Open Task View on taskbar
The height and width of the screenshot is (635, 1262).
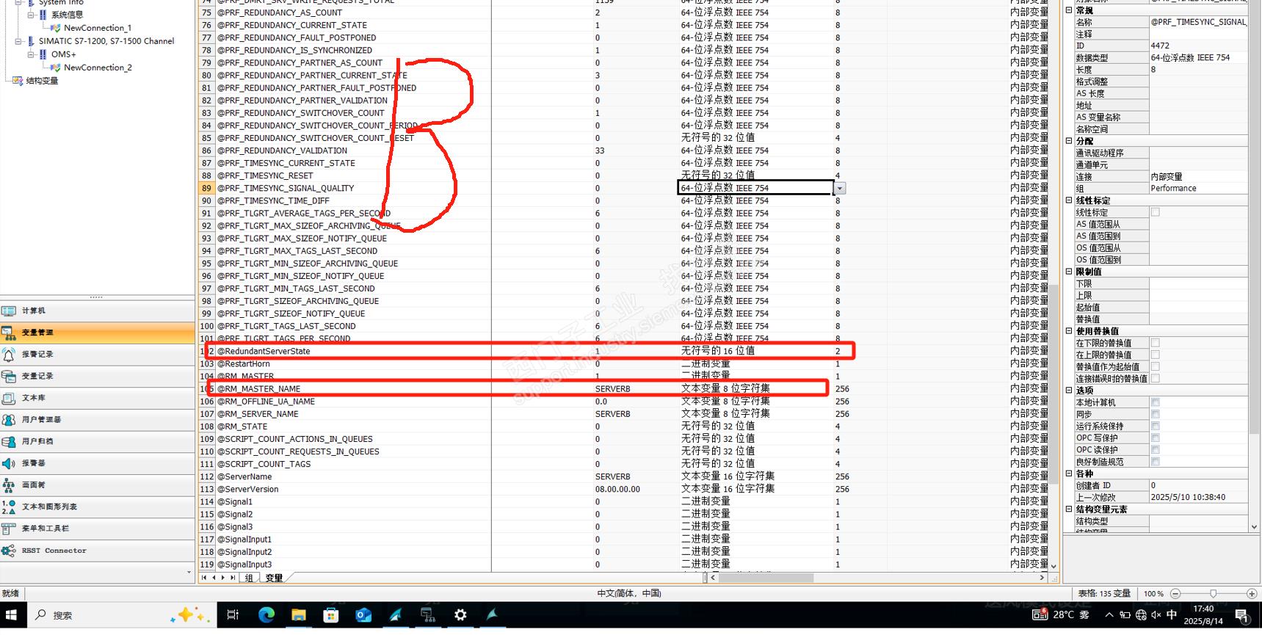[233, 615]
